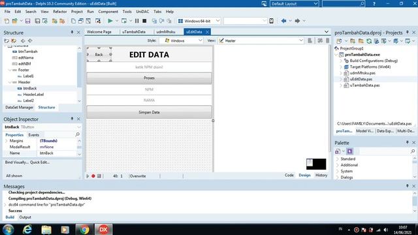
Task: Click the Forward navigation arrow
Action: [297, 21]
